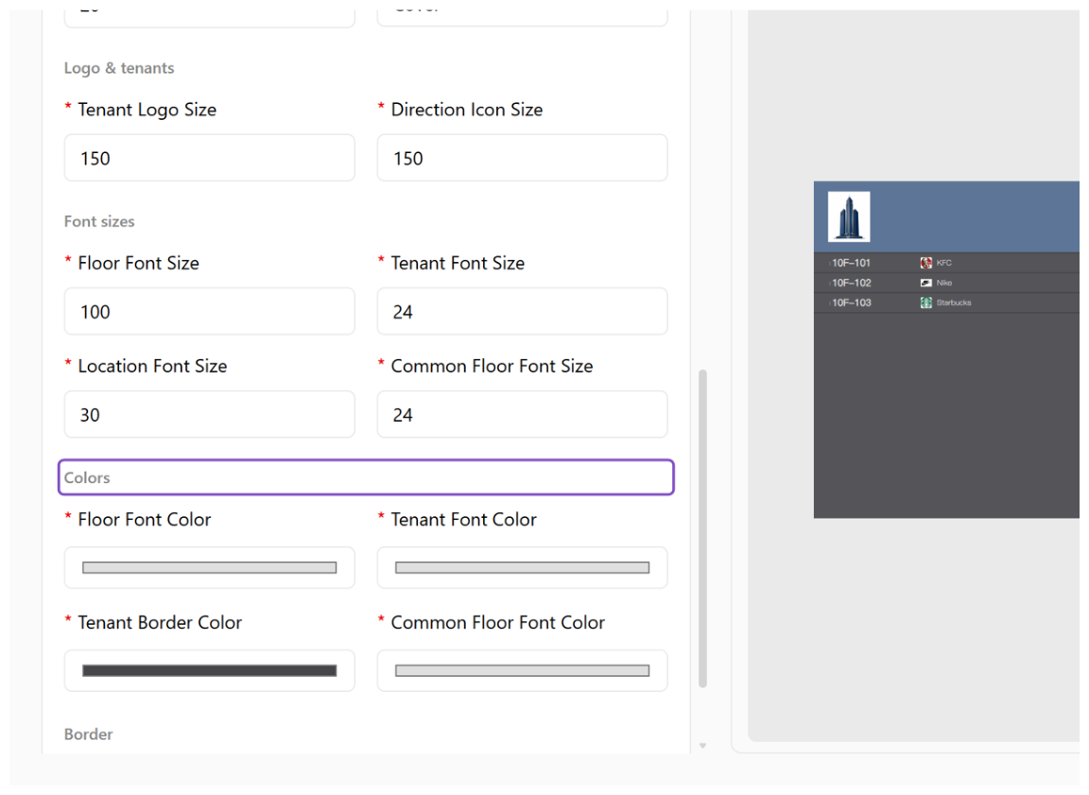
Task: Click into the Tenant Font Size field
Action: pos(522,312)
